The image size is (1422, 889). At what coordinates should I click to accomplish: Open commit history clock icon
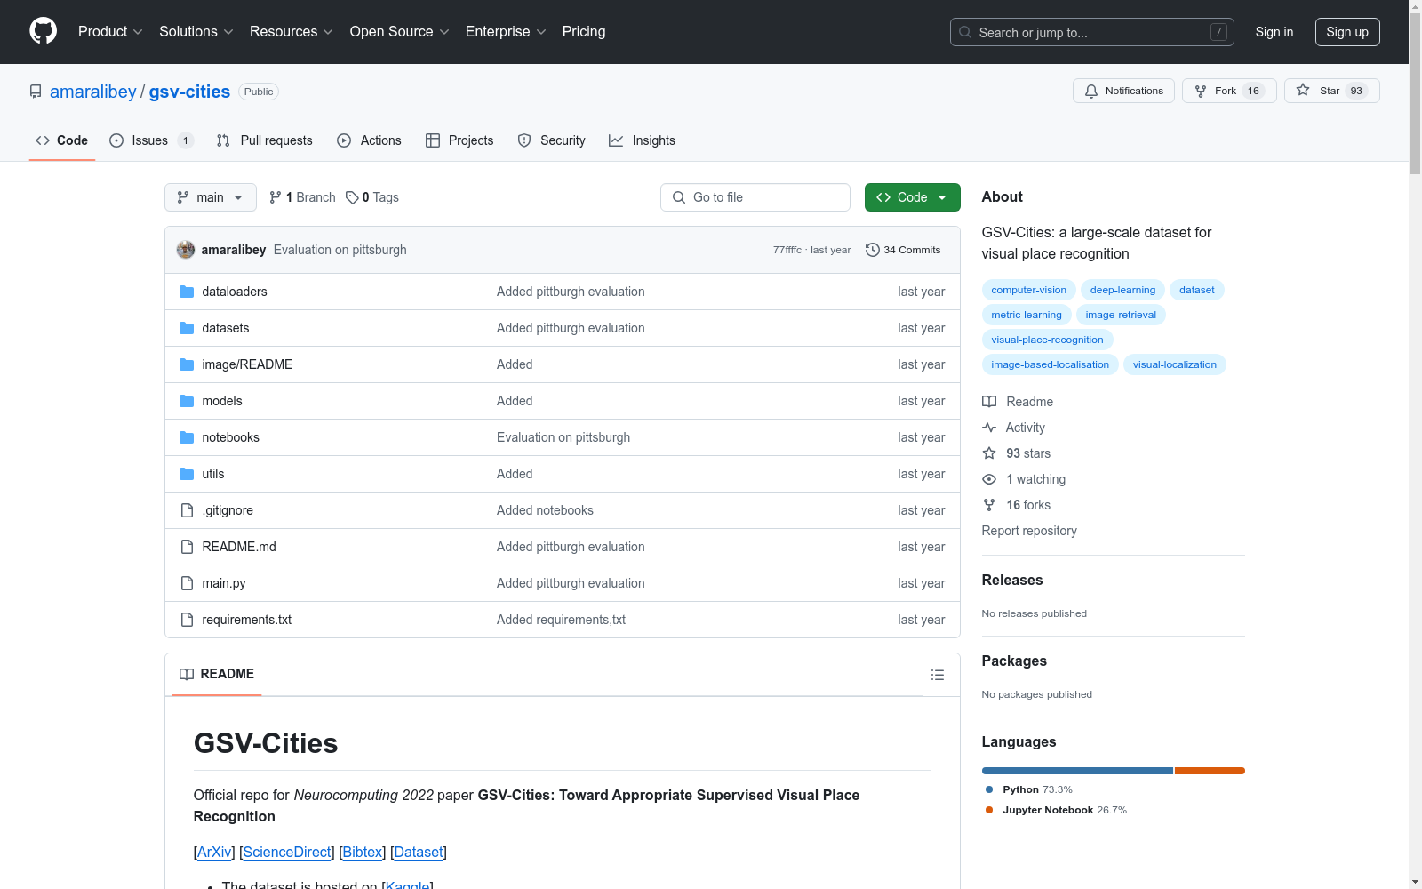click(873, 250)
